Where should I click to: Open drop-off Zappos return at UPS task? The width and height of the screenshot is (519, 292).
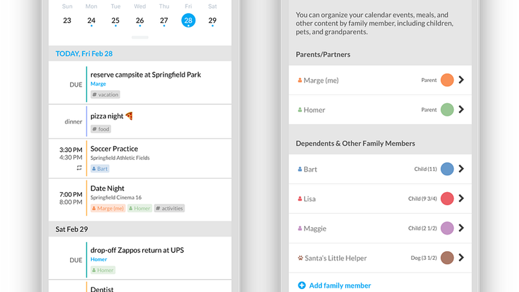click(140, 258)
